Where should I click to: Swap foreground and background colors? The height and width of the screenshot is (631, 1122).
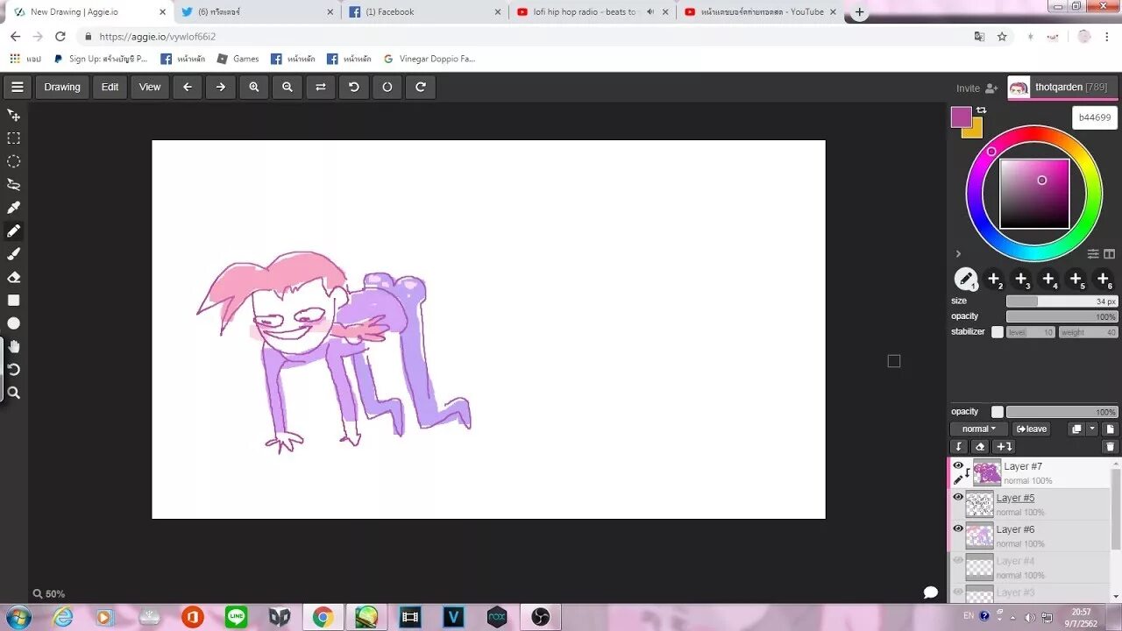click(x=981, y=110)
